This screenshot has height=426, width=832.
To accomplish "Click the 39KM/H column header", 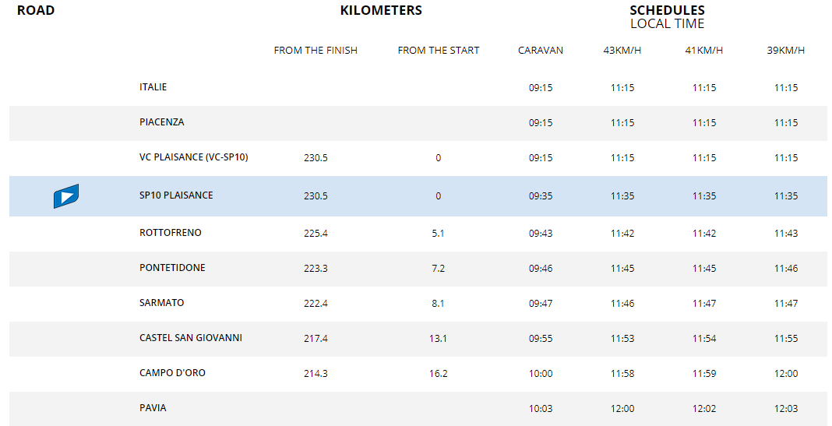I will [786, 51].
